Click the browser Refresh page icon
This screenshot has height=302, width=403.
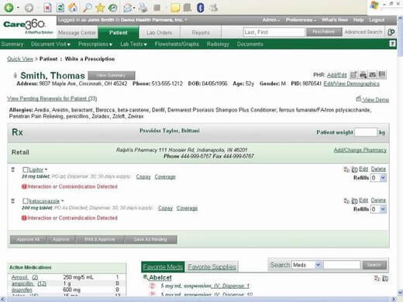(x=60, y=8)
